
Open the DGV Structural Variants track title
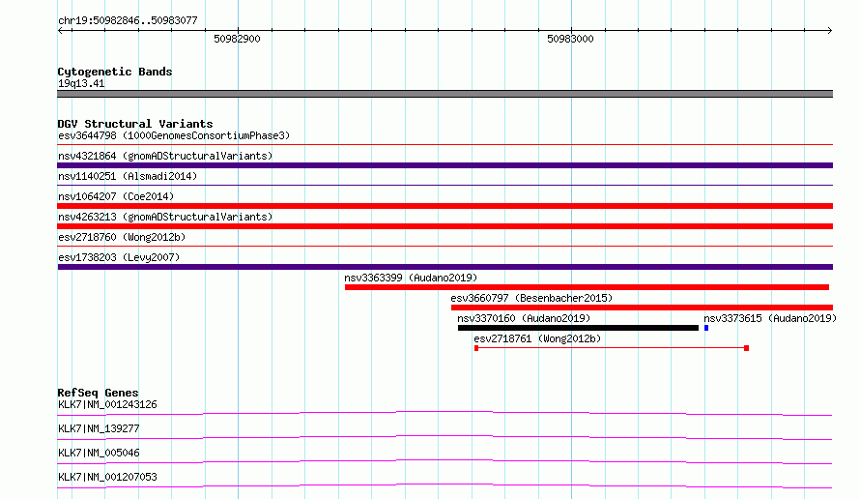pos(135,124)
